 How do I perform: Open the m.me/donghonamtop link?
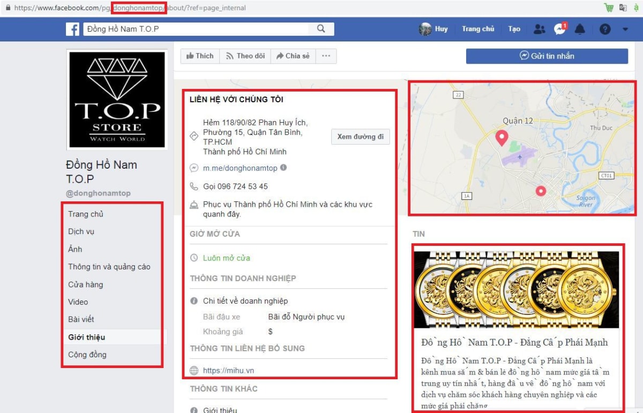point(240,168)
